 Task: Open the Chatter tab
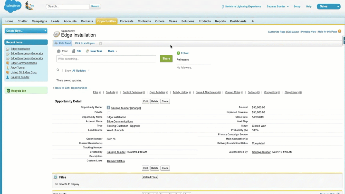(x=23, y=21)
